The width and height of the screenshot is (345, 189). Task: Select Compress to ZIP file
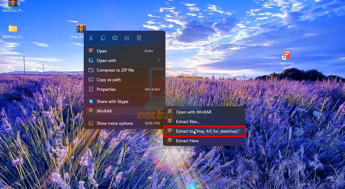point(115,70)
